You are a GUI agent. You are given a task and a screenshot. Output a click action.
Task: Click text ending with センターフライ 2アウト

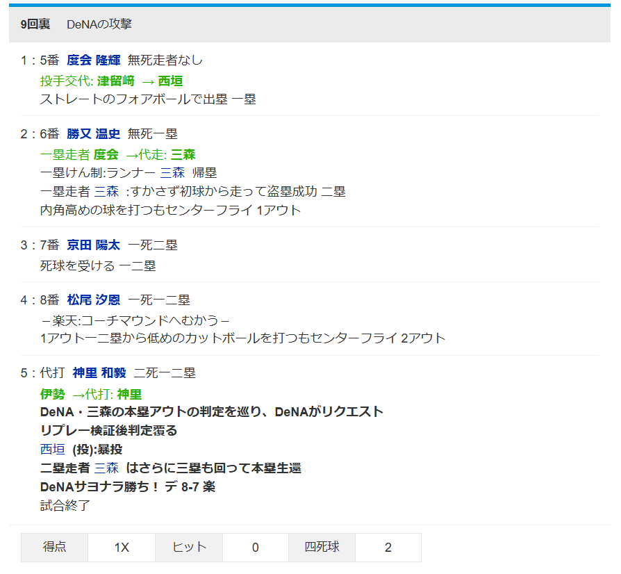click(243, 338)
